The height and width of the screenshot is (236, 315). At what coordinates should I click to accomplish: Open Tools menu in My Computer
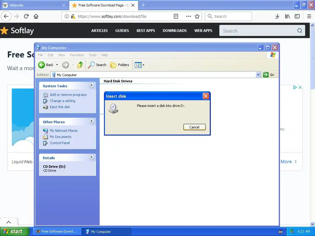(92, 55)
